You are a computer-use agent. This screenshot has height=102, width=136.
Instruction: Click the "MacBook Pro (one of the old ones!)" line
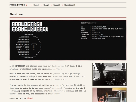[108, 29]
